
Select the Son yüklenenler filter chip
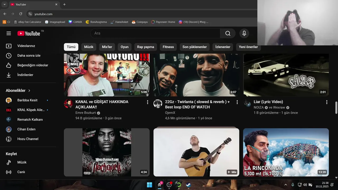(195, 47)
